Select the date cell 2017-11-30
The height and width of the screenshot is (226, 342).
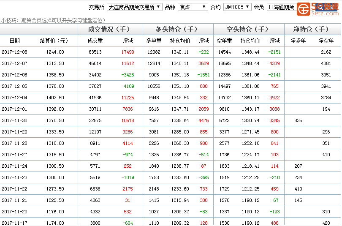15,120
